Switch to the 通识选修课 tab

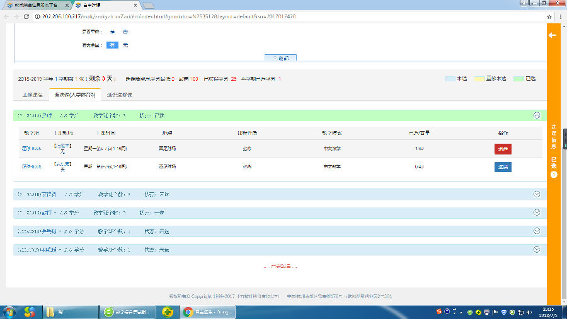click(x=119, y=95)
